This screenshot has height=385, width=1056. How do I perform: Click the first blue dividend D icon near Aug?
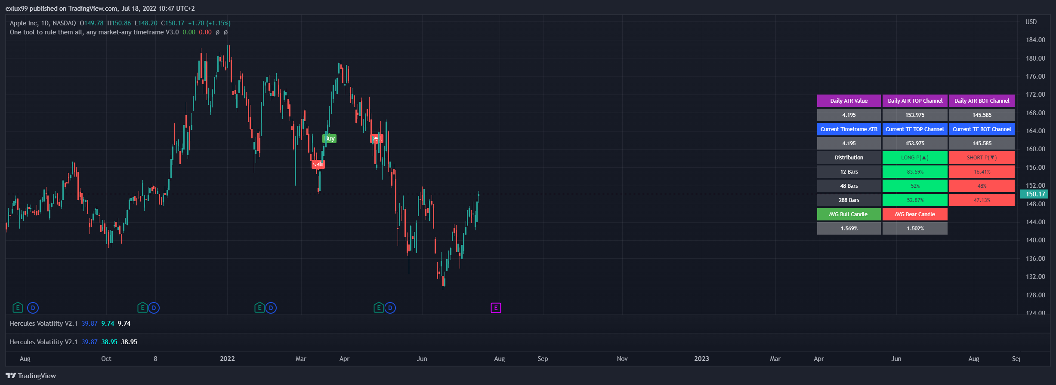(33, 308)
